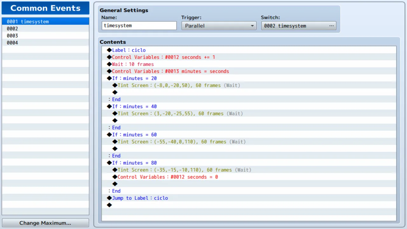Viewport: 407px width, 229px height.
Task: Select the End line below minutes = 60
Action: click(249, 156)
